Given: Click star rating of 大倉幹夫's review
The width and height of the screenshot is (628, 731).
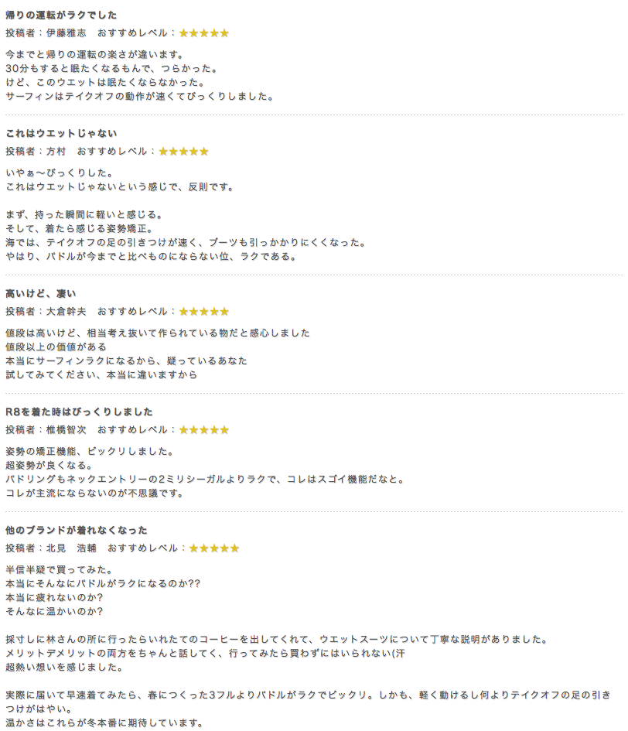Looking at the screenshot, I should click(x=204, y=312).
